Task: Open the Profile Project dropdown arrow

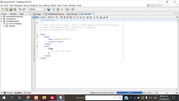Action: coord(75,9)
